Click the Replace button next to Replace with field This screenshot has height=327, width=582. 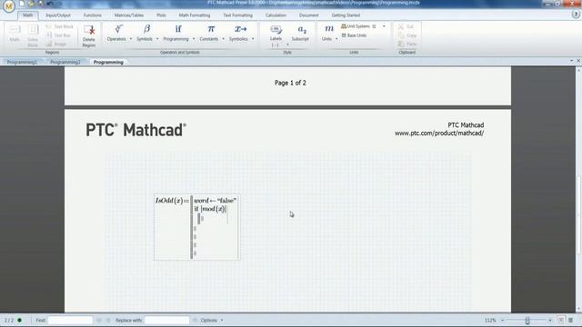(195, 320)
